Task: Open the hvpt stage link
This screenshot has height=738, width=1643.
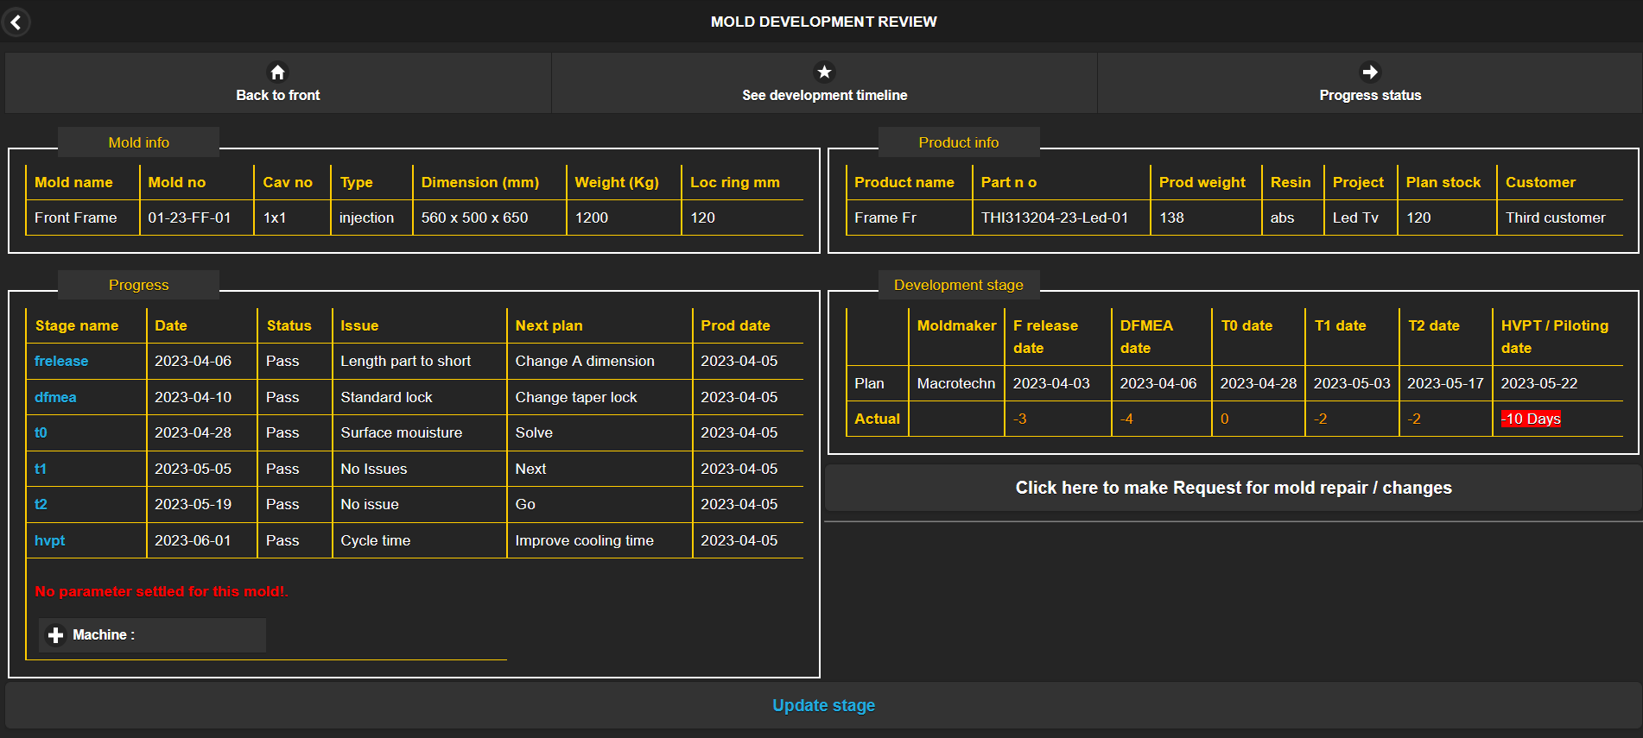Action: pos(49,540)
